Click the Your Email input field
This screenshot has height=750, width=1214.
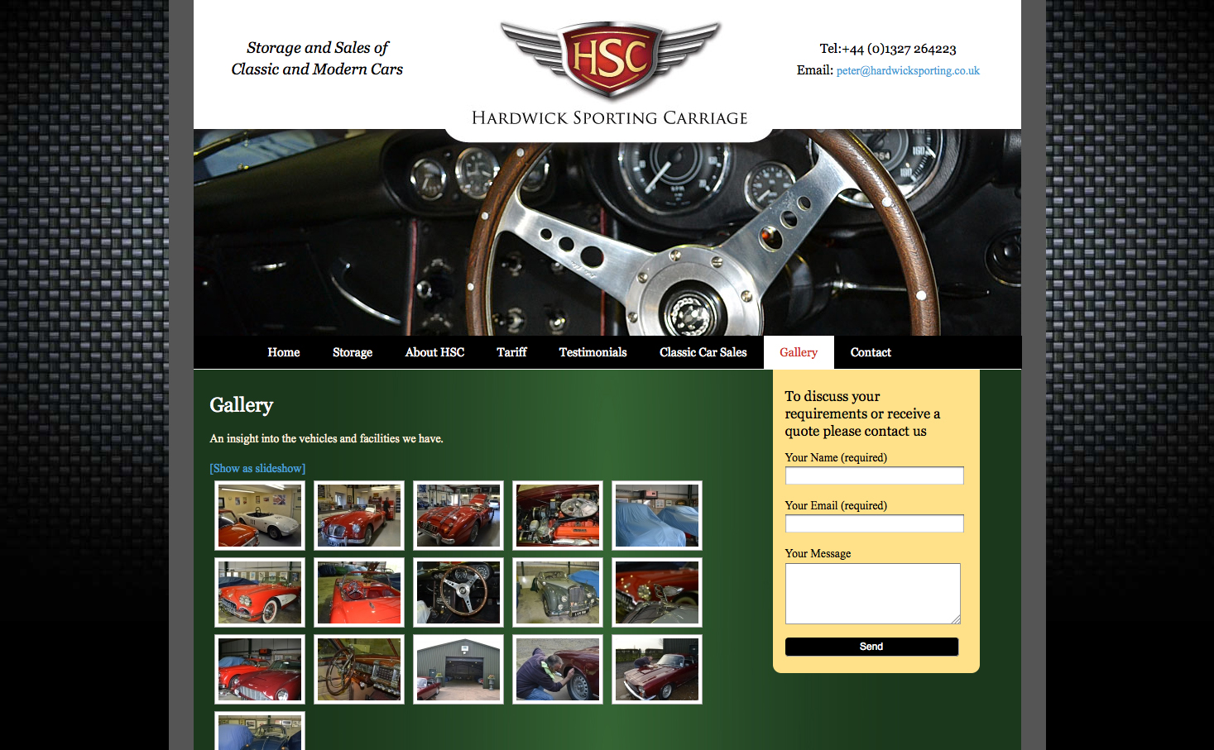(874, 523)
